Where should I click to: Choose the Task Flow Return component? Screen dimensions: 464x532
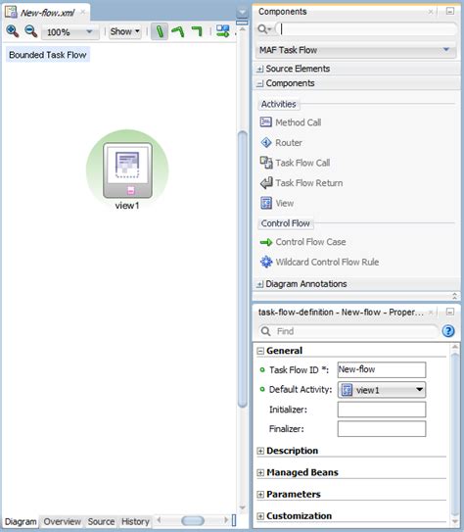302,183
